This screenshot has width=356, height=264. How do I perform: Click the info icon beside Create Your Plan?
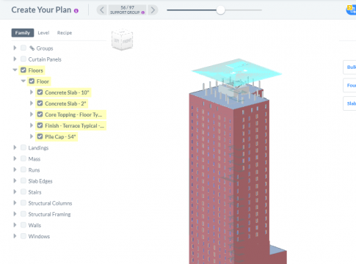pos(76,11)
